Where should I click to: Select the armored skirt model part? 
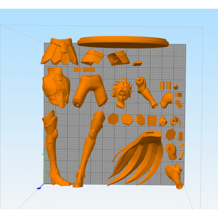tap(60, 51)
